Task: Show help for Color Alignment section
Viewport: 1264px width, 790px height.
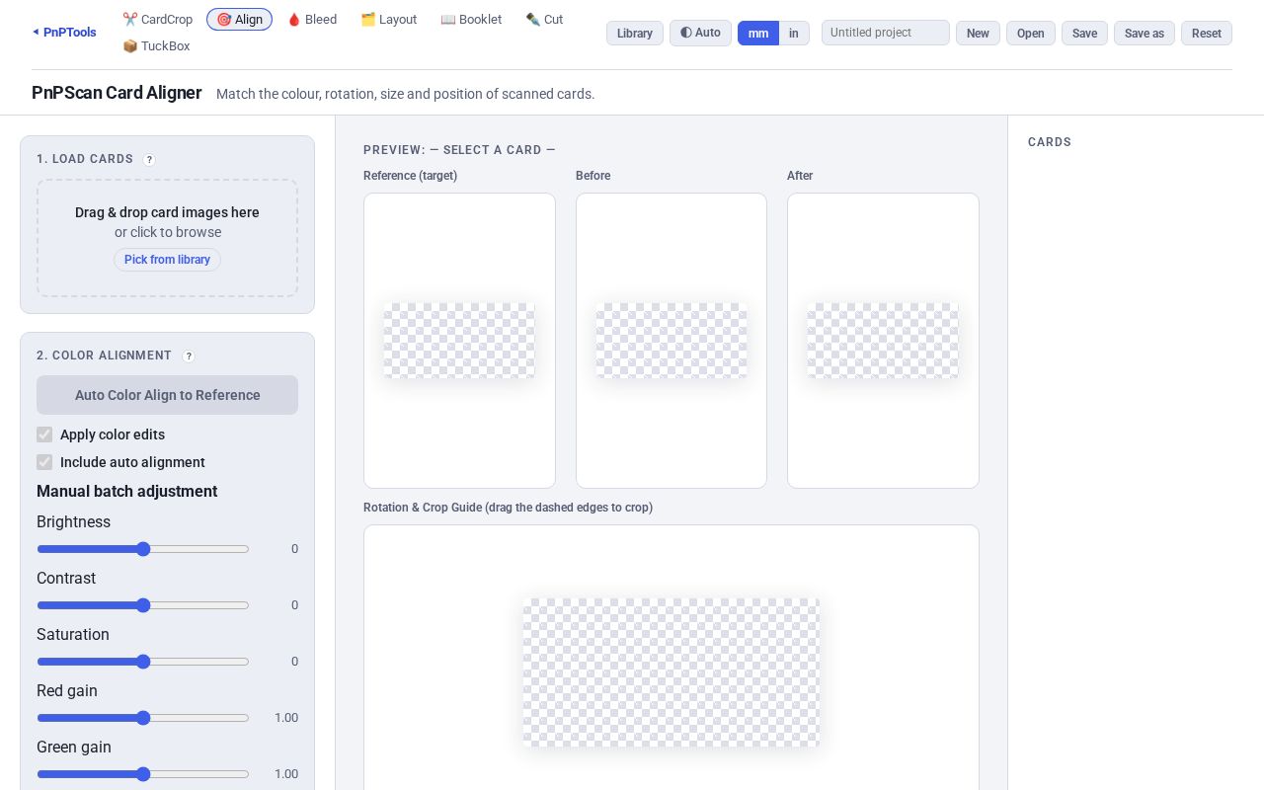Action: click(x=189, y=356)
